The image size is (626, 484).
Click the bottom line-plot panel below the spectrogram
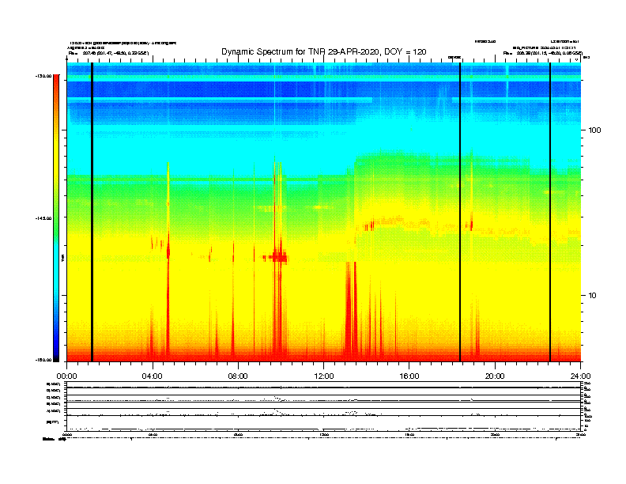(324, 406)
